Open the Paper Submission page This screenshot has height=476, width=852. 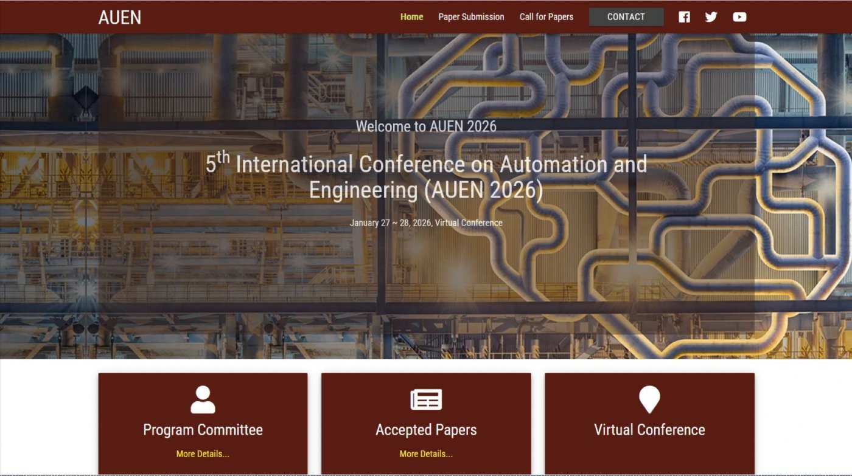coord(471,17)
